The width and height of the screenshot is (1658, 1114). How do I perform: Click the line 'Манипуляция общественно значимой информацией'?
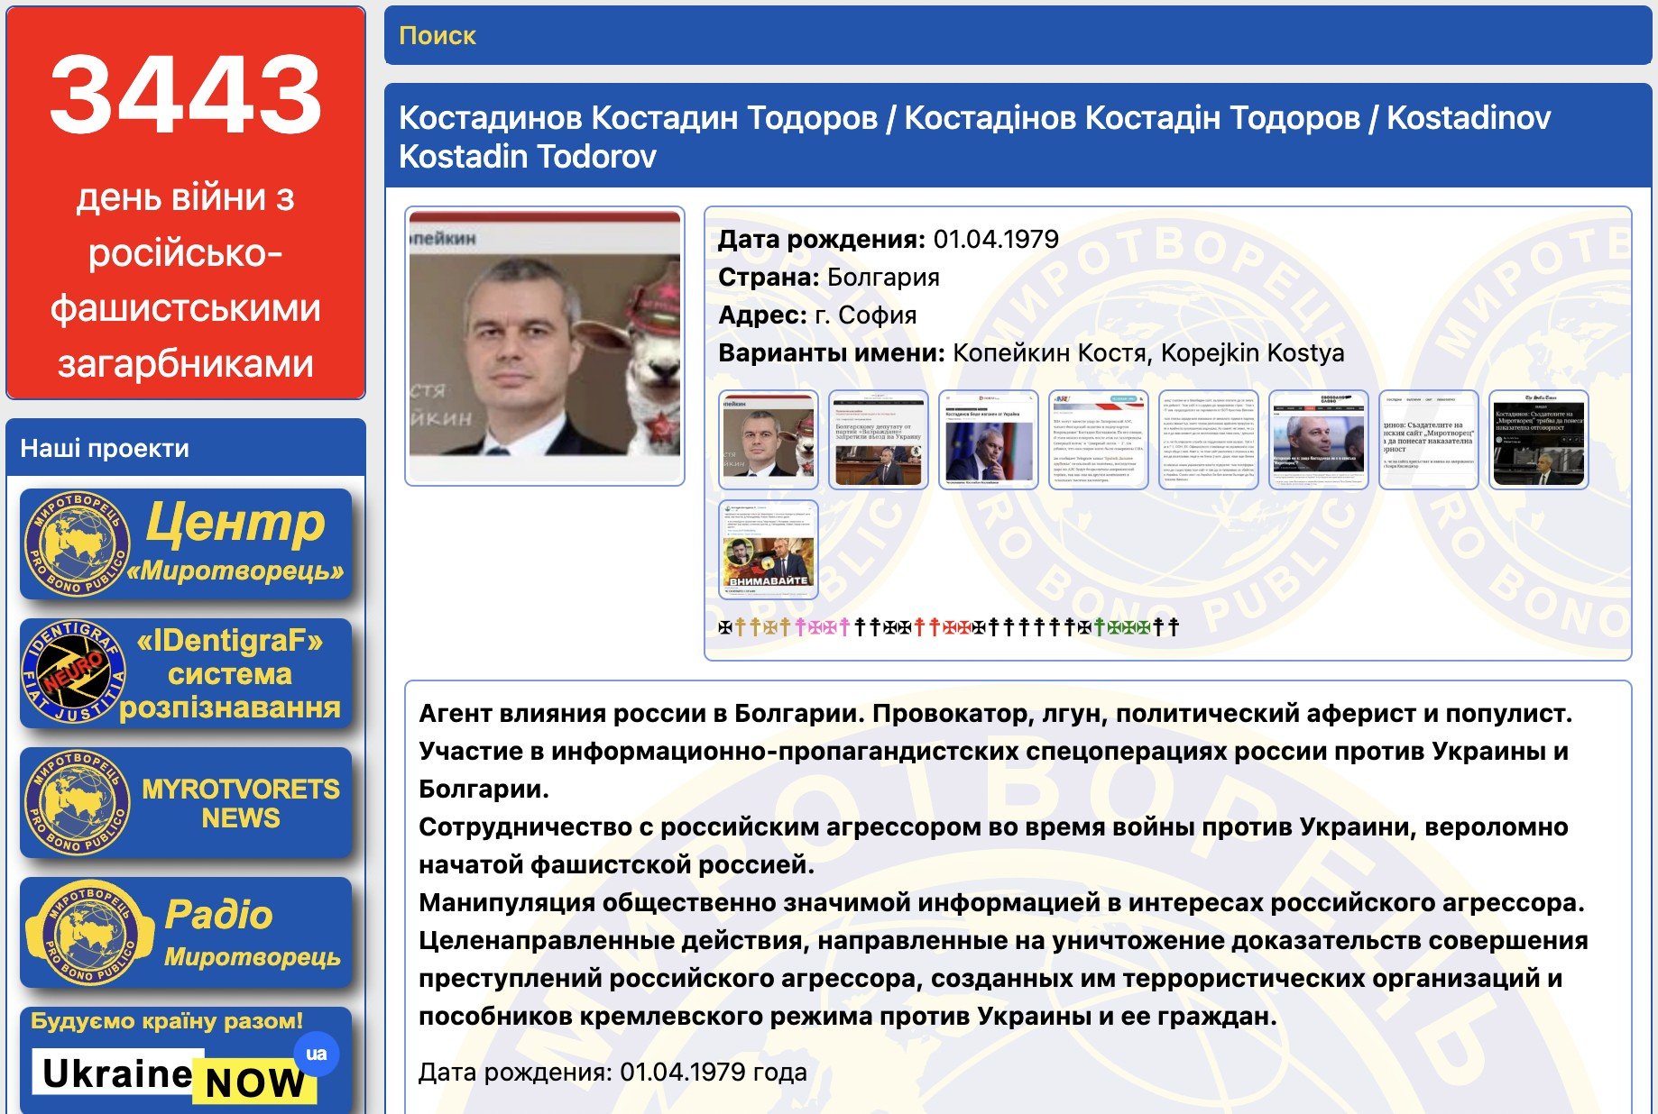tap(1001, 902)
